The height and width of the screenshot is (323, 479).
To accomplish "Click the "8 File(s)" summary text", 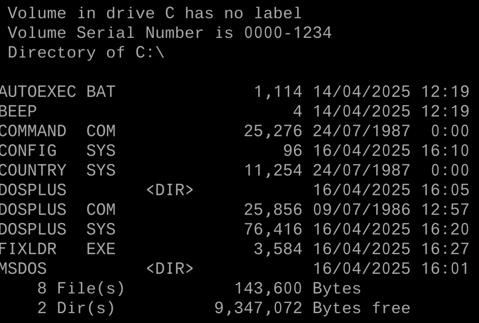I will pos(81,288).
